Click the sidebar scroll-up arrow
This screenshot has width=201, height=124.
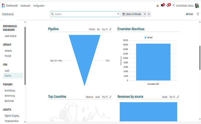click(25, 22)
